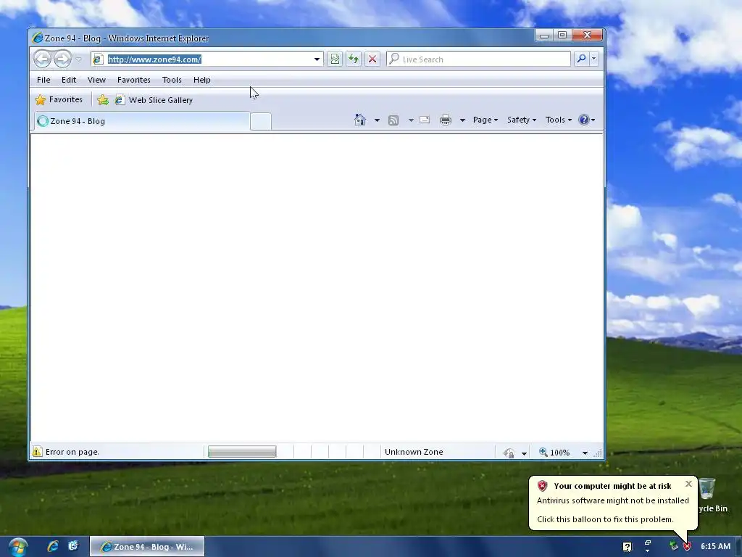Screen dimensions: 742x557
Task: Launch Internet Explorer from quick launch
Action: click(x=52, y=546)
